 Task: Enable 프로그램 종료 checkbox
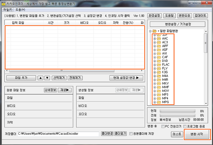click(185, 126)
